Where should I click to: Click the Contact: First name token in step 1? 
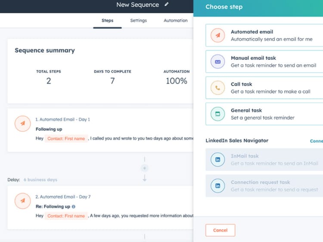66,138
